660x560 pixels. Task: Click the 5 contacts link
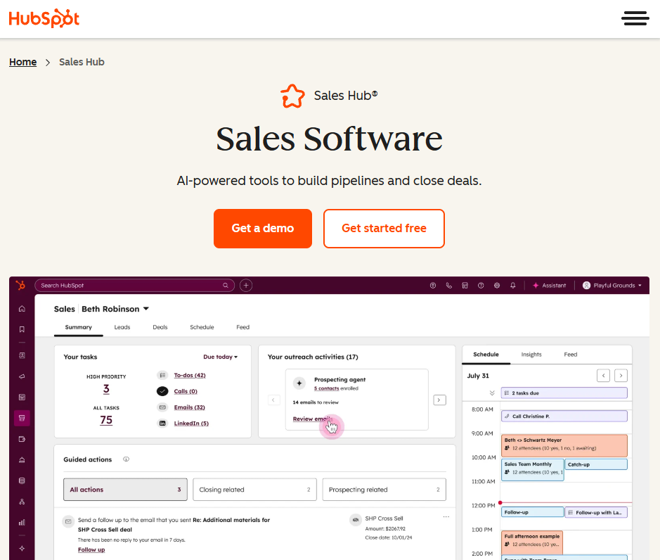(x=326, y=388)
